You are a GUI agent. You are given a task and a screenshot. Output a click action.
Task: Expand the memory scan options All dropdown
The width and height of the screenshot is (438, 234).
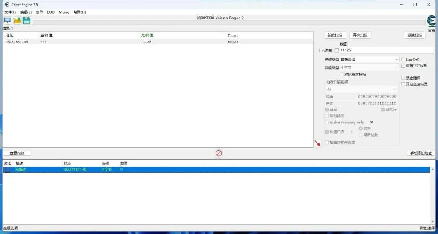coord(361,89)
